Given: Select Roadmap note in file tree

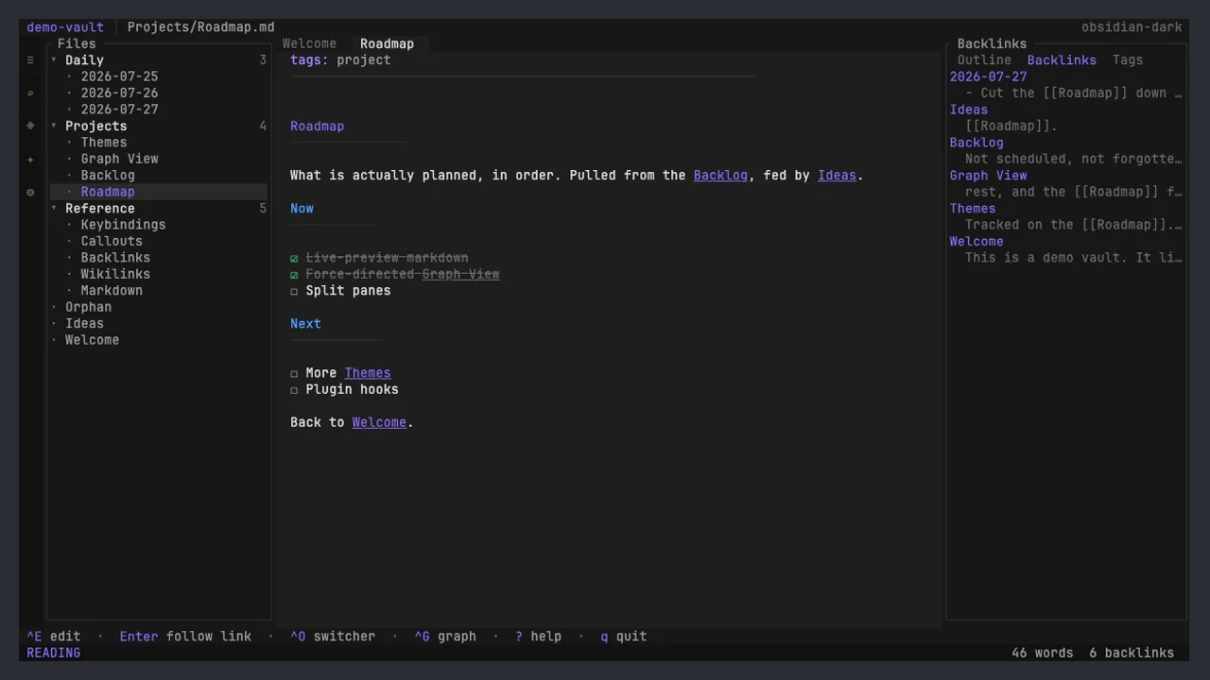Looking at the screenshot, I should pos(108,192).
